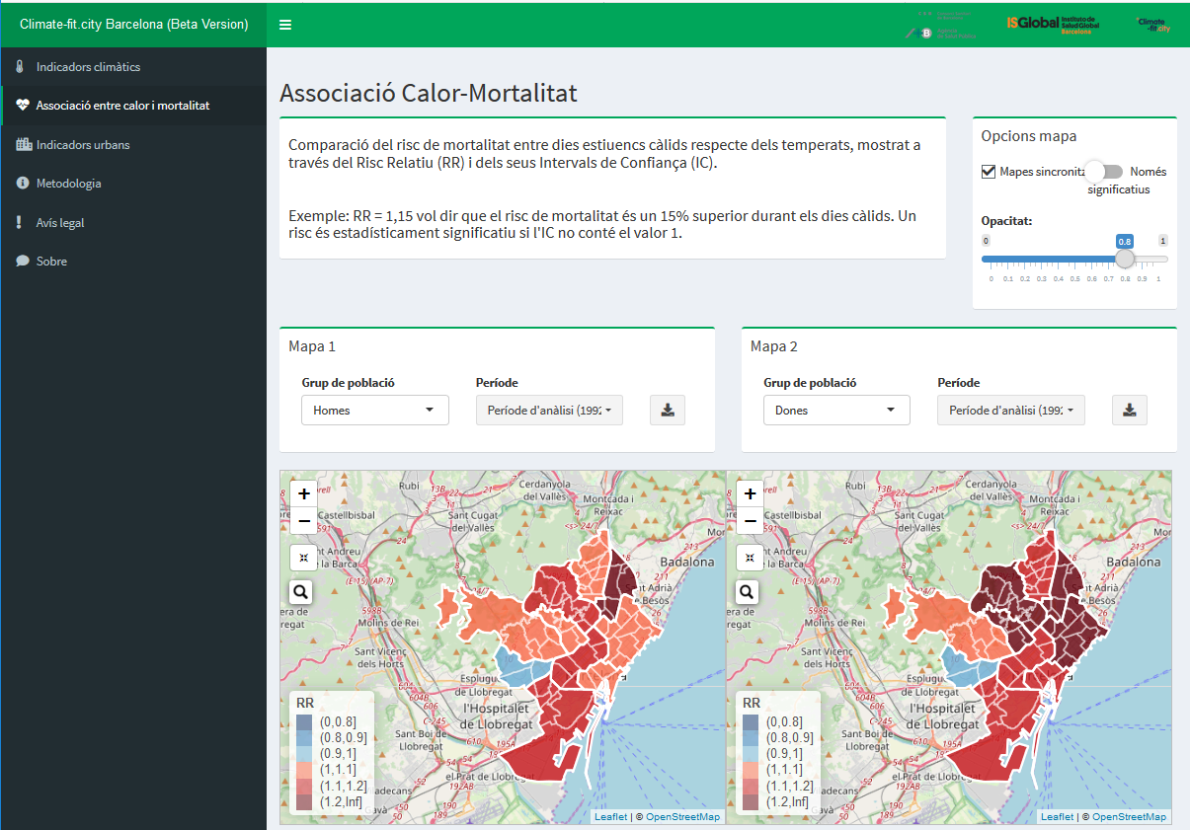Image resolution: width=1190 pixels, height=830 pixels.
Task: Click the hamburger menu to collapse sidebar
Action: pyautogui.click(x=285, y=25)
